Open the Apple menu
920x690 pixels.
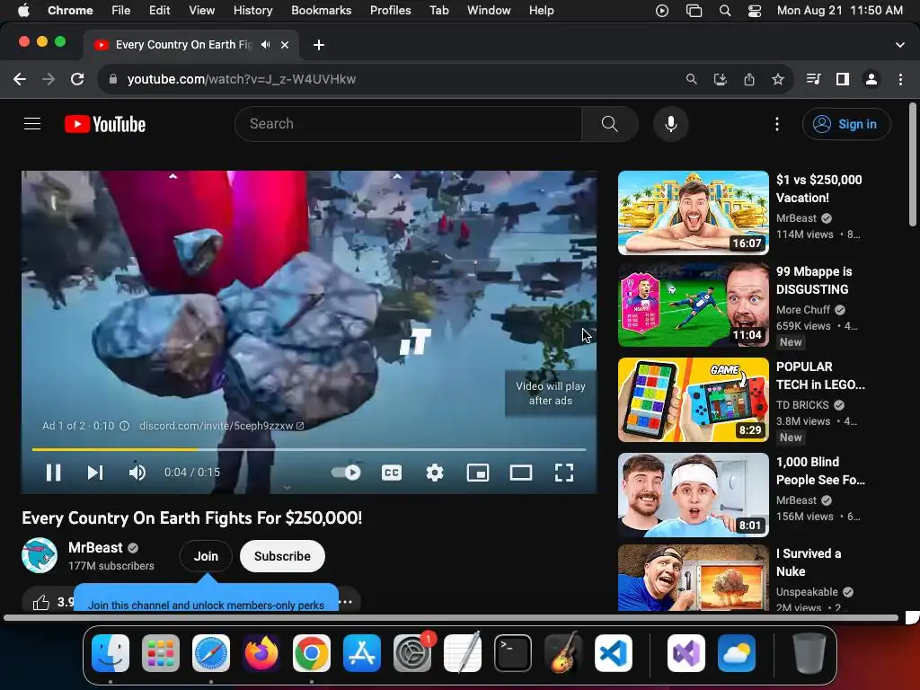pyautogui.click(x=23, y=10)
